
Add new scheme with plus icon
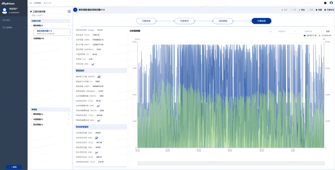point(69,11)
